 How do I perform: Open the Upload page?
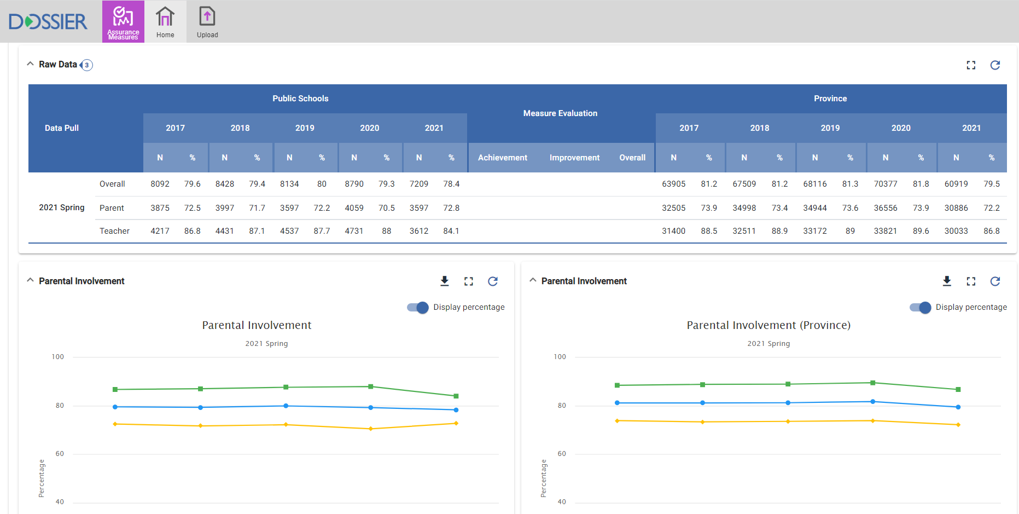[x=207, y=22]
